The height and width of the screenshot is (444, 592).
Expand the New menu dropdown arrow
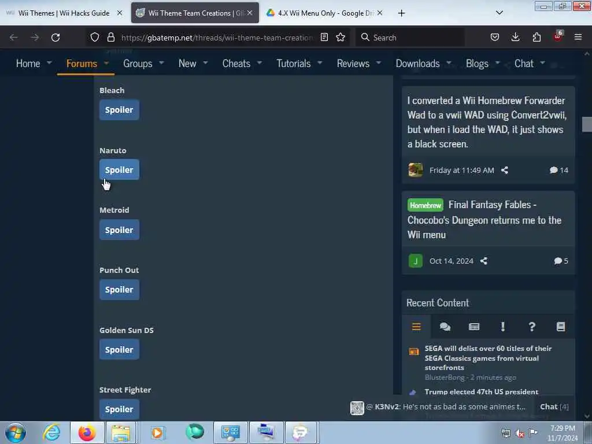point(205,62)
